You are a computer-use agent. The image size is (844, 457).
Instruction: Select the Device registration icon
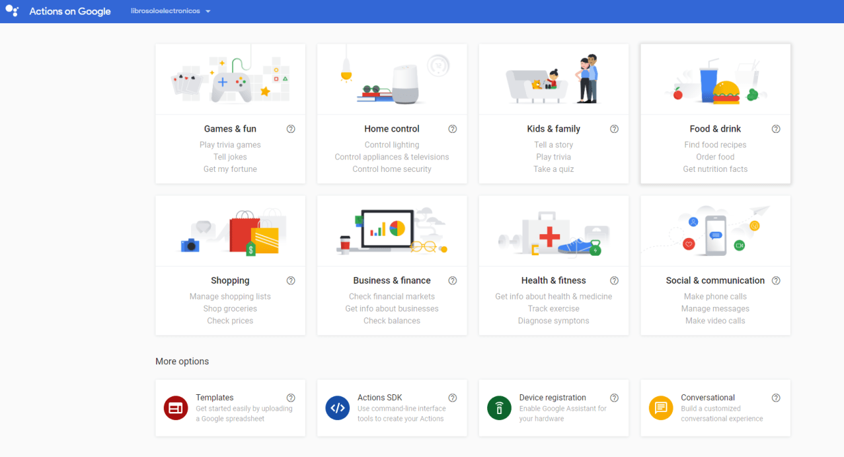tap(499, 408)
